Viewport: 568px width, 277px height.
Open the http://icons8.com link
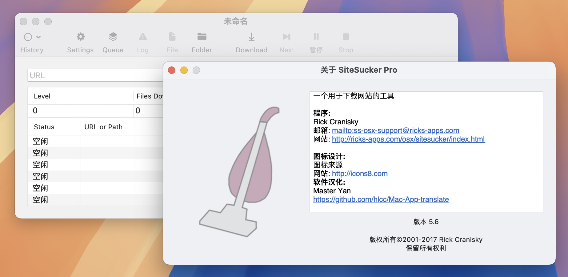tap(360, 174)
